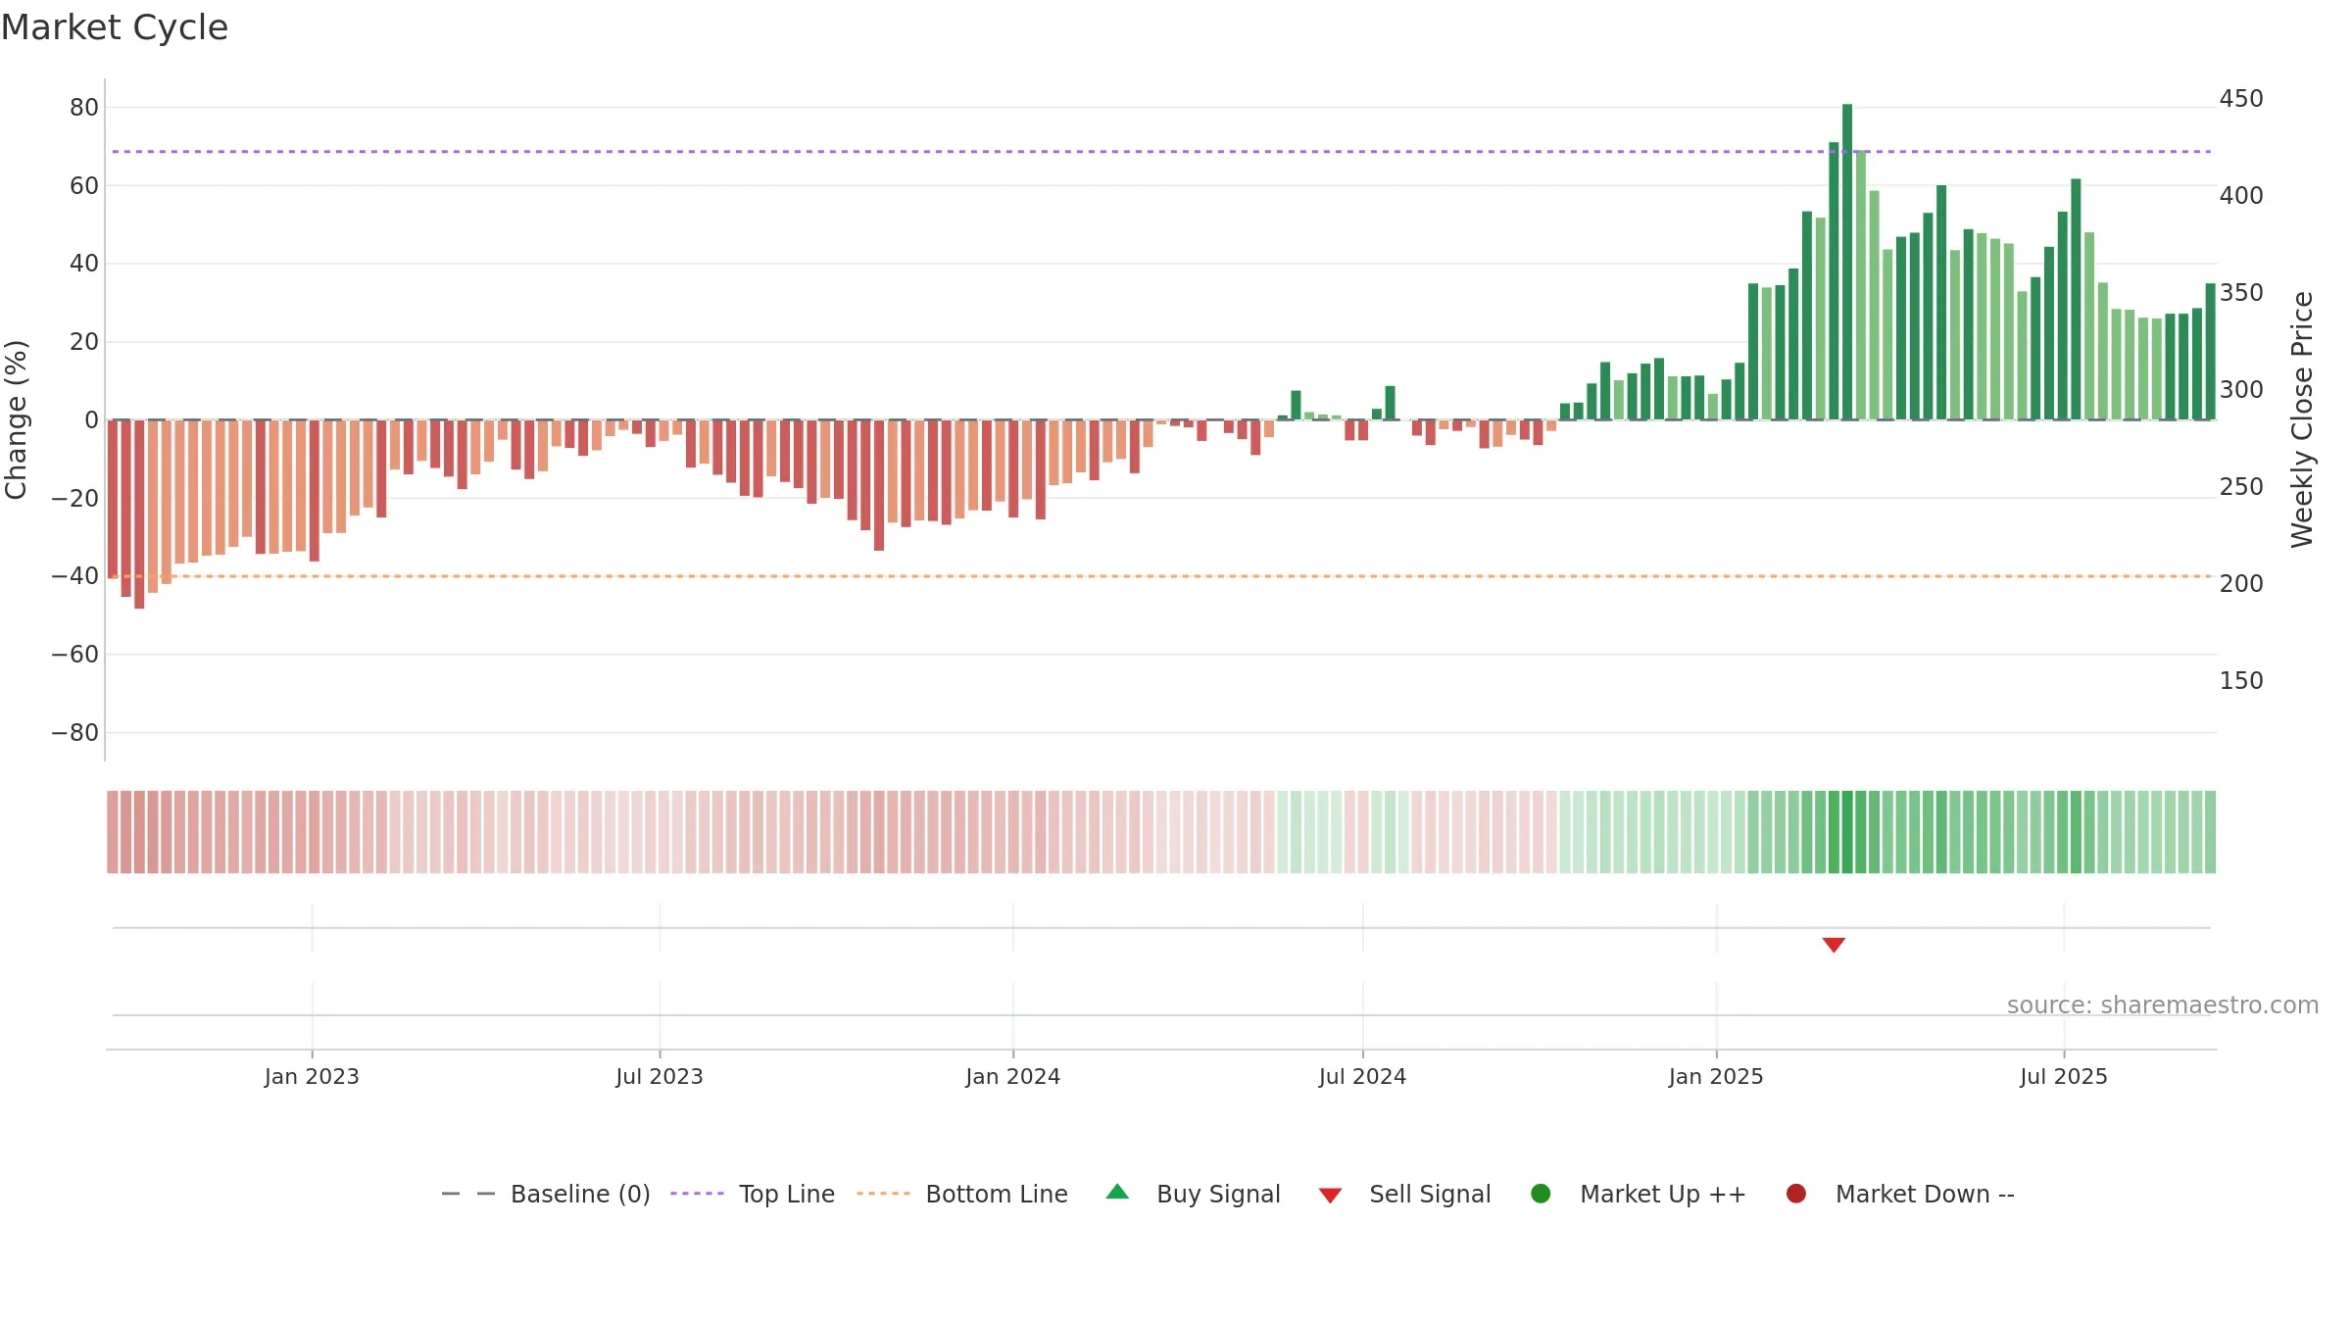2352x1323 pixels.
Task: Click the Jul 2025 x-axis label
Action: point(2064,1076)
